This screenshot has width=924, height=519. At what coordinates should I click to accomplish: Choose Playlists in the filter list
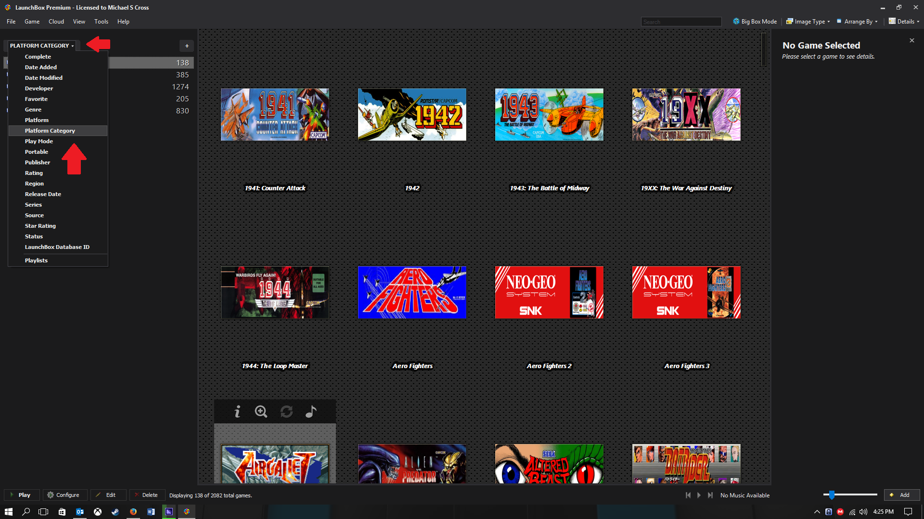pos(58,260)
